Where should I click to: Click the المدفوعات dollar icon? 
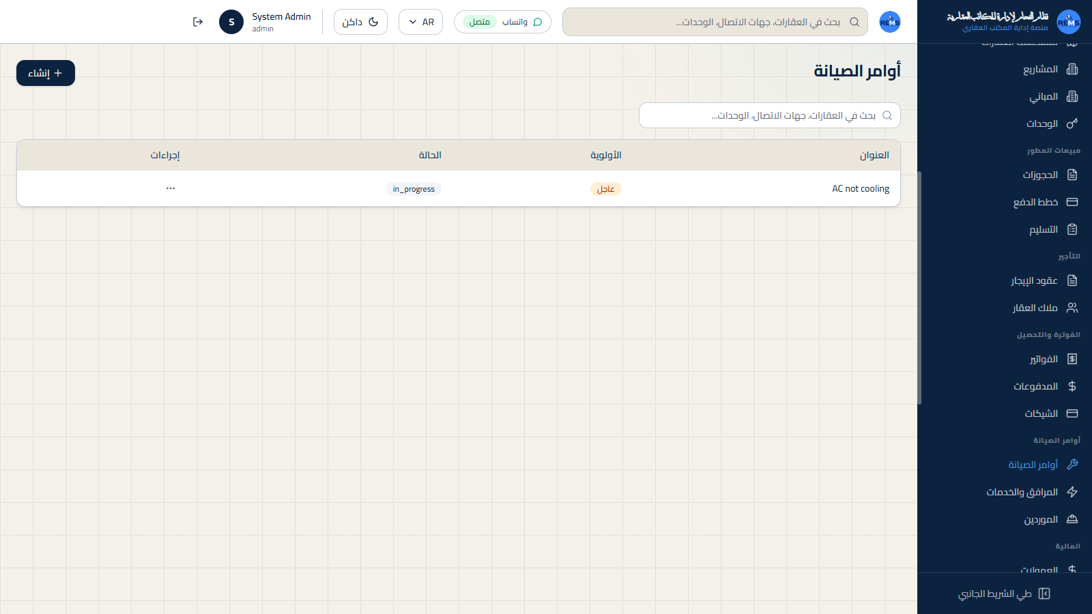coord(1072,386)
